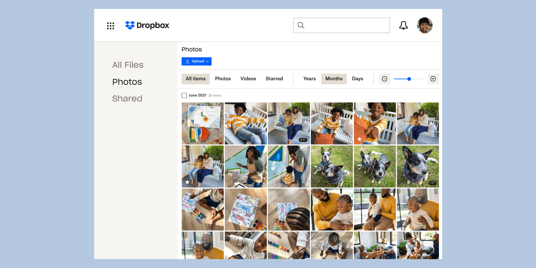Click the magnifying glass search icon

[x=301, y=25]
